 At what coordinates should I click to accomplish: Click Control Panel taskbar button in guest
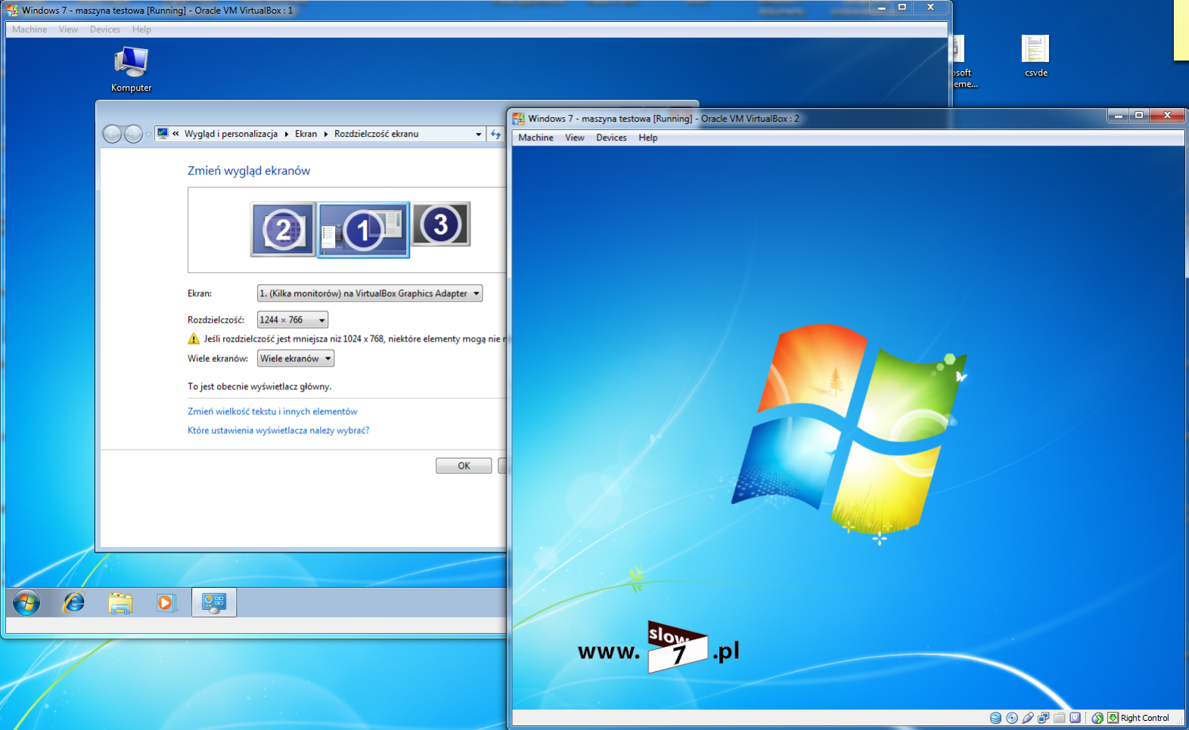(x=214, y=602)
